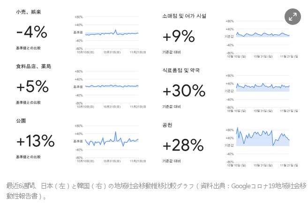Click the 食料品店、薬局 heading
This screenshot has height=206, width=308.
coord(34,67)
